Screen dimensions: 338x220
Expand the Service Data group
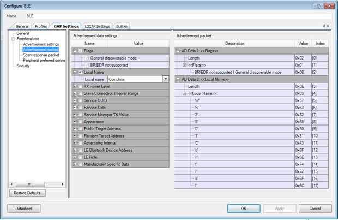tap(75, 108)
